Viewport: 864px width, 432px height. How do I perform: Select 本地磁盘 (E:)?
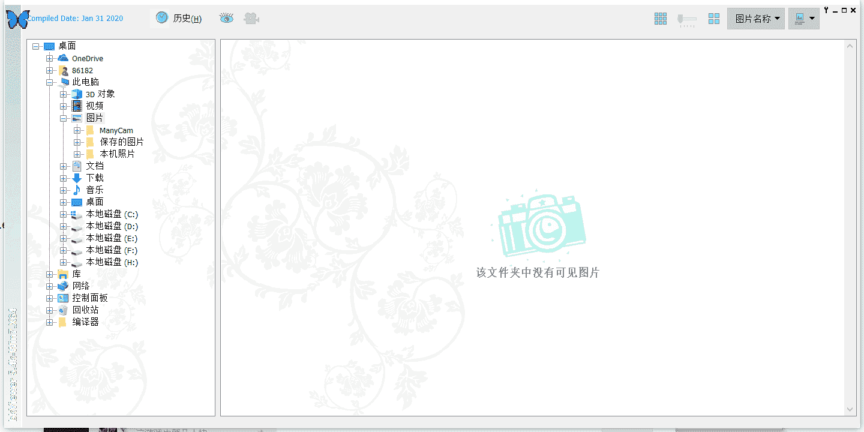(112, 238)
